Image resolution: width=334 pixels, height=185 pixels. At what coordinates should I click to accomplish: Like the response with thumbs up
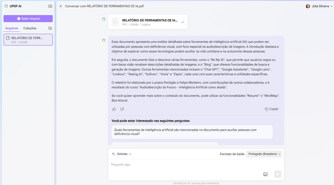click(x=114, y=109)
